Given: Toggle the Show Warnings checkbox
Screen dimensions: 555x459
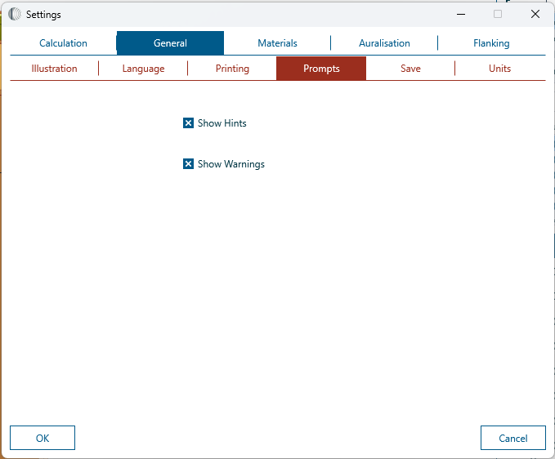Looking at the screenshot, I should click(188, 164).
